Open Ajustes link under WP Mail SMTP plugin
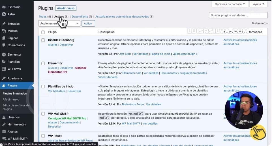The height and width of the screenshot is (146, 272). (x=53, y=123)
